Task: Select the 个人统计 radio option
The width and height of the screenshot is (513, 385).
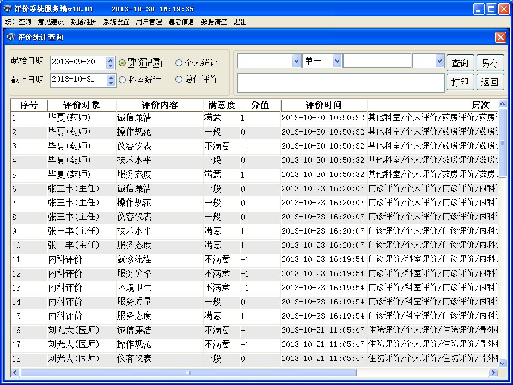Action: [x=179, y=63]
